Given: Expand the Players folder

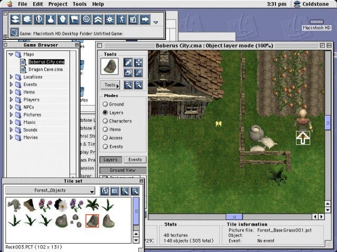Looking at the screenshot, I should click(x=11, y=100).
